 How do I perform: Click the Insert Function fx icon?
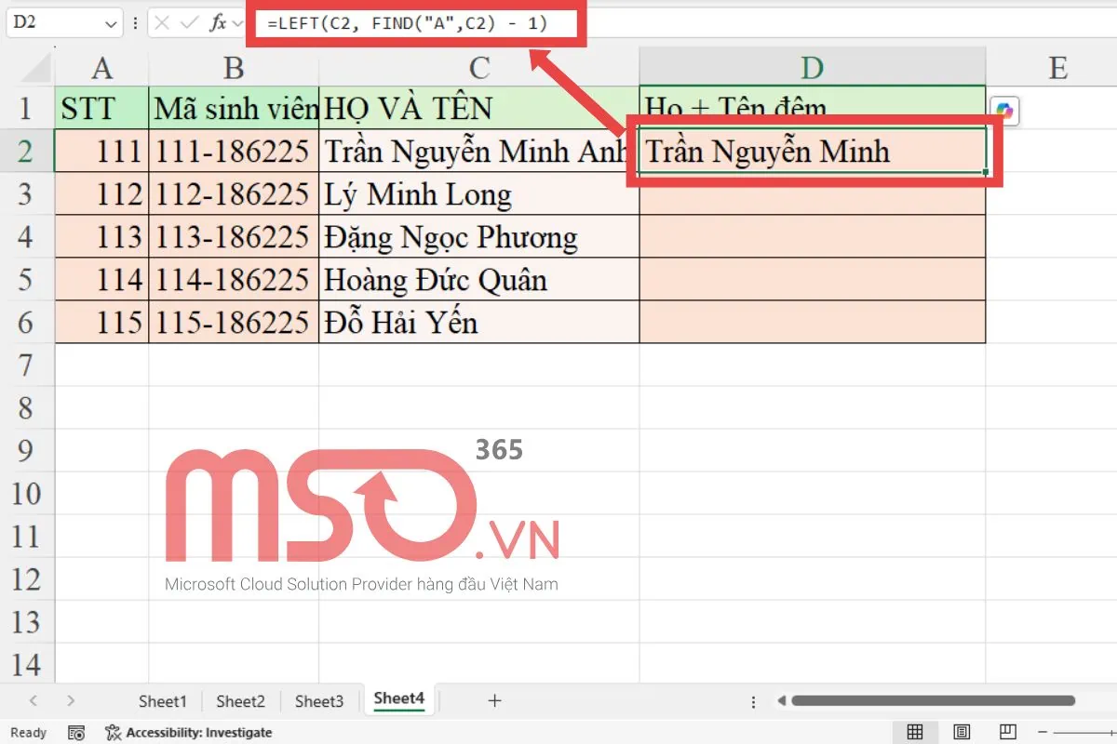click(218, 23)
